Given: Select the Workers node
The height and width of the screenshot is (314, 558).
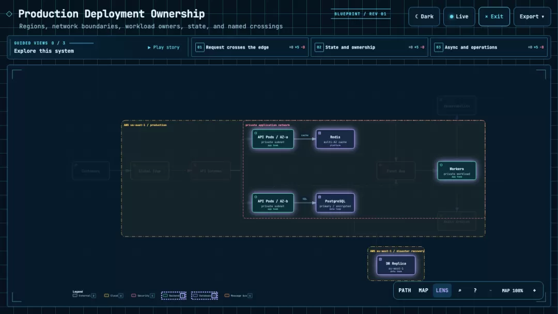Looking at the screenshot, I should (x=457, y=171).
